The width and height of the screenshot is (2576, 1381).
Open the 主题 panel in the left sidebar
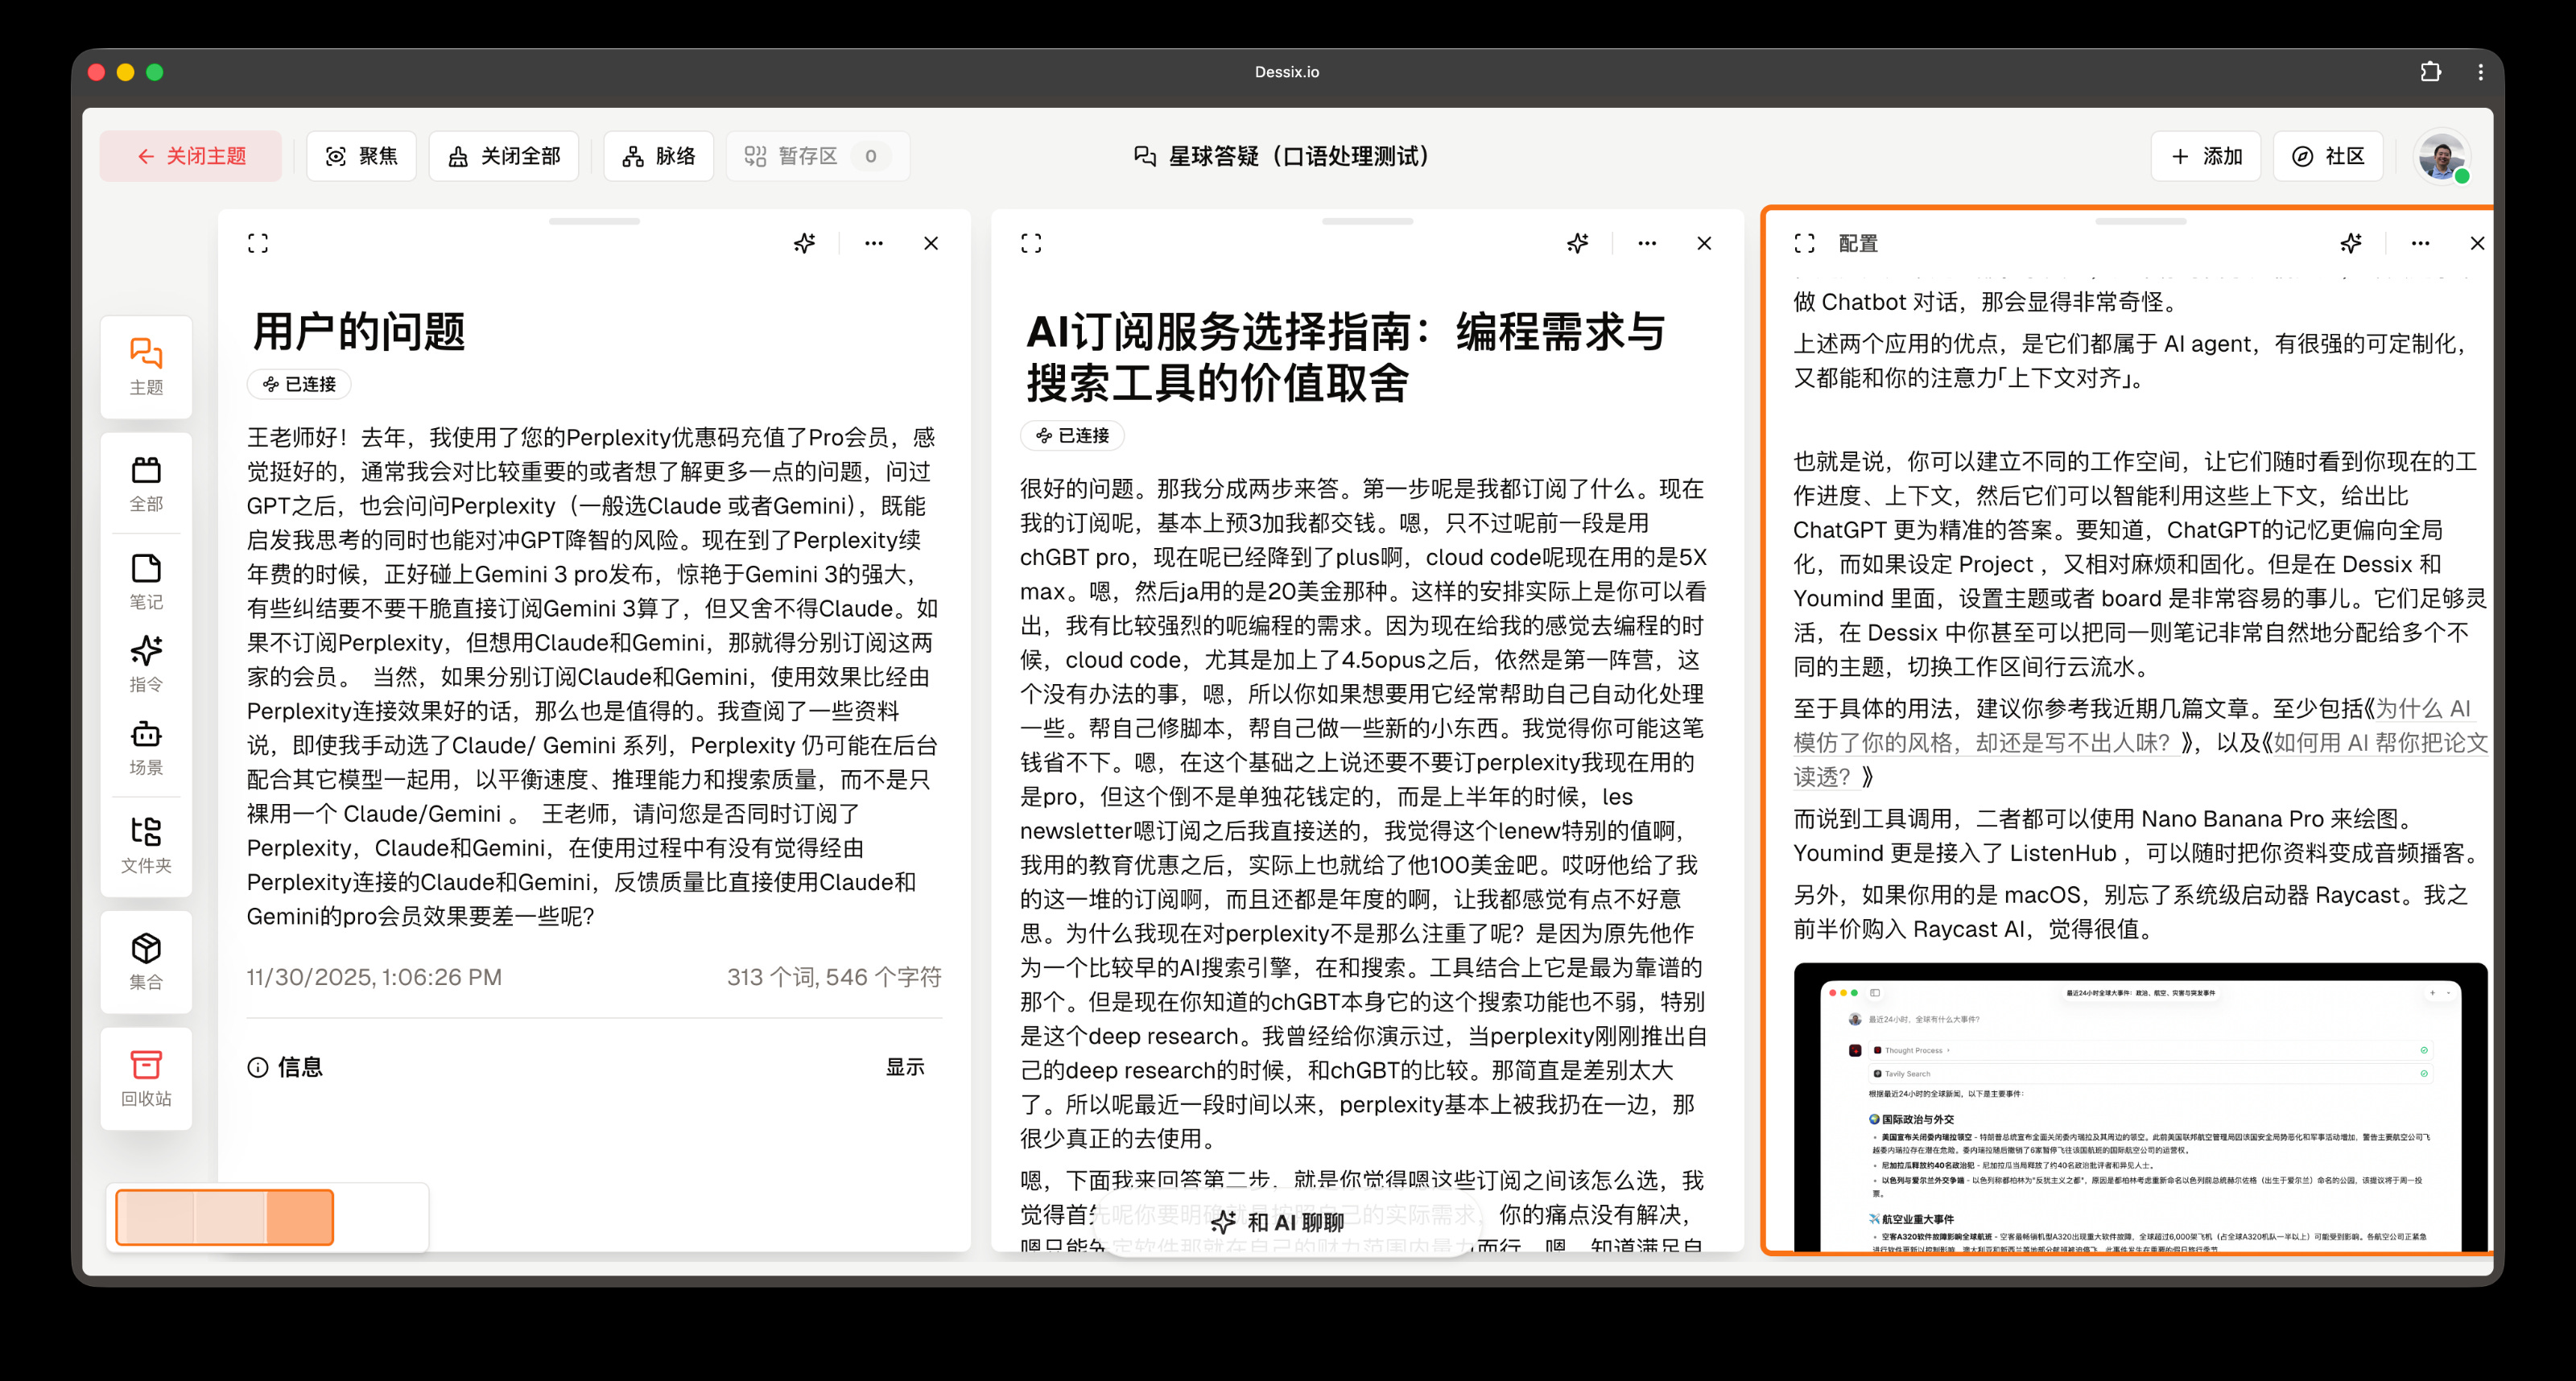click(146, 367)
